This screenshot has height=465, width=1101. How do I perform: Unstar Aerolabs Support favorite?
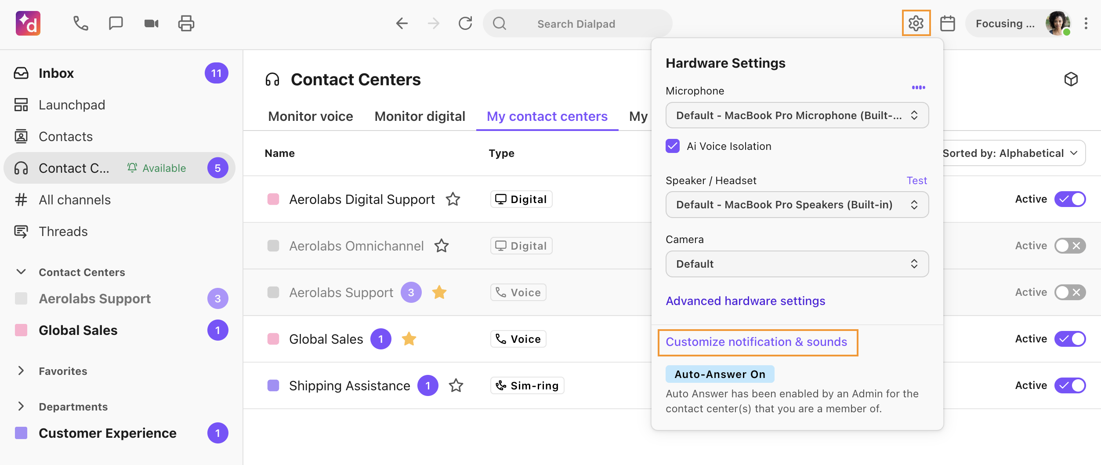439,292
